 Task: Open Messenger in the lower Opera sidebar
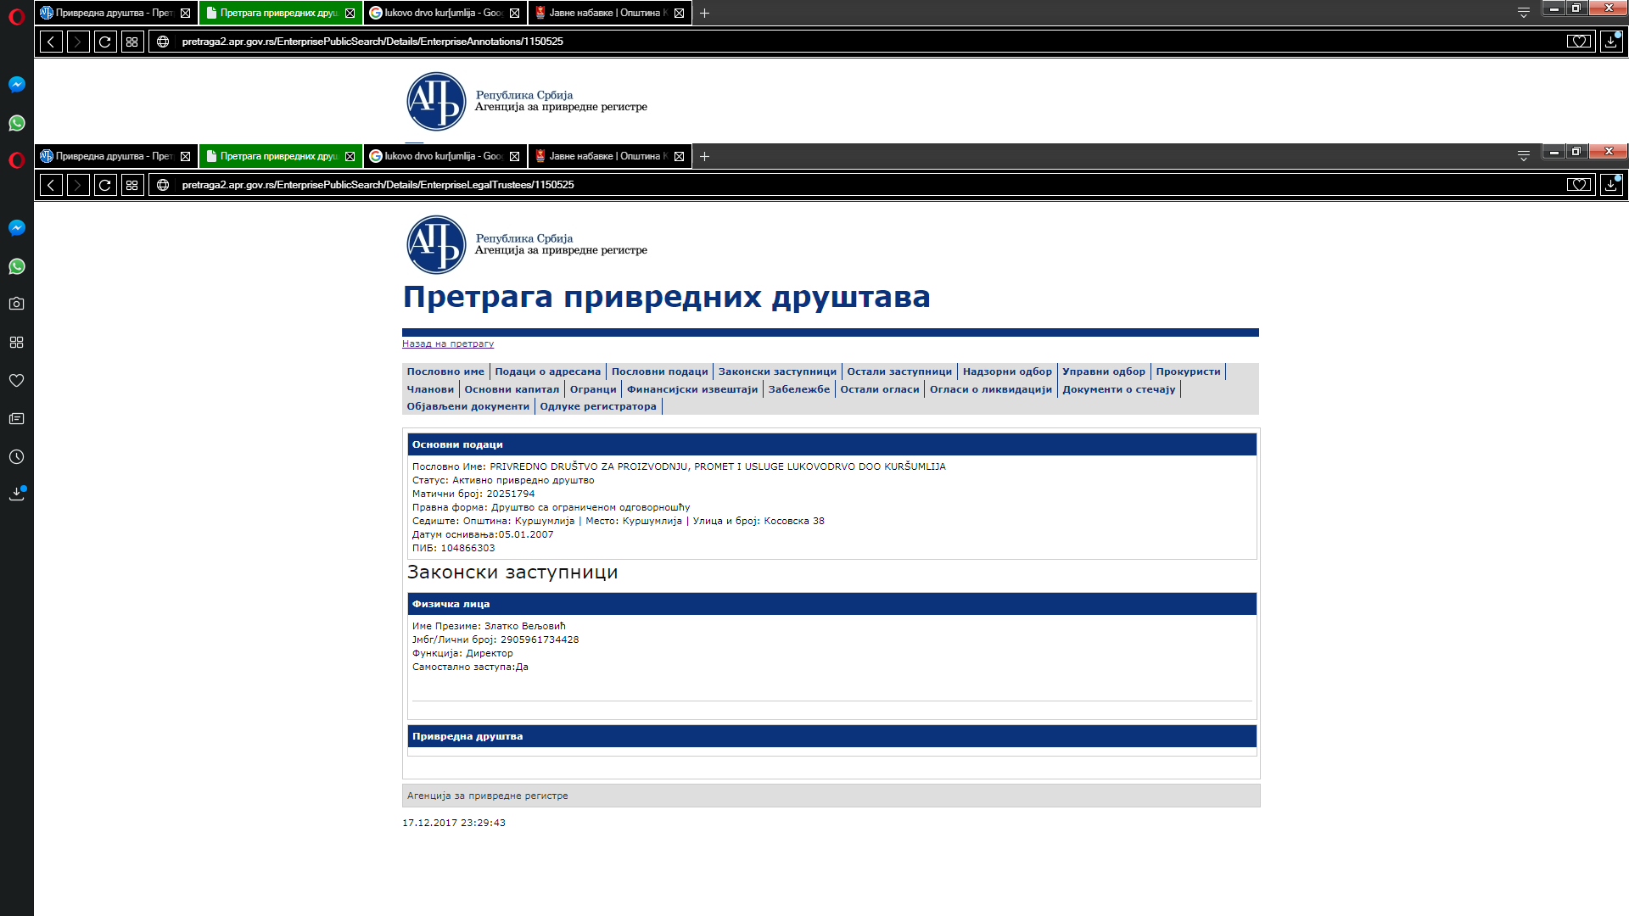[16, 227]
